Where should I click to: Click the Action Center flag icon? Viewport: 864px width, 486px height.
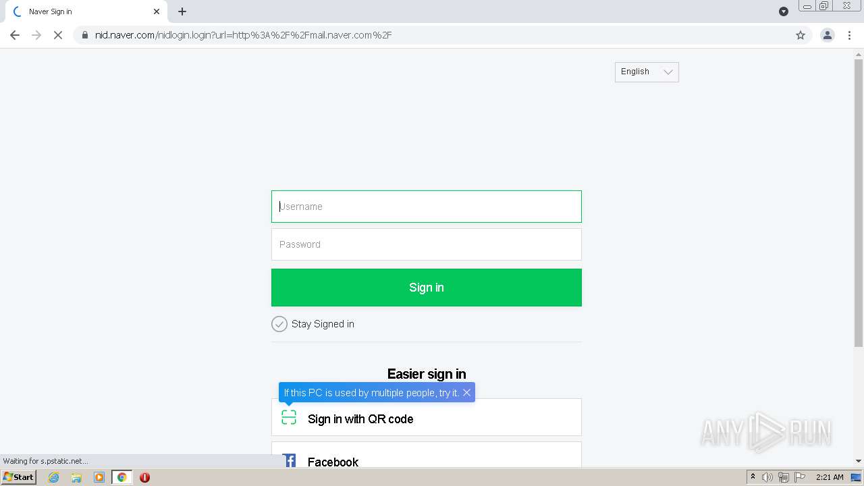[800, 477]
